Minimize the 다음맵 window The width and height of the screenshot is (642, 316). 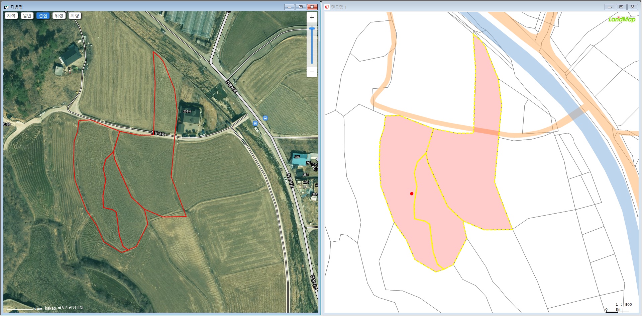pyautogui.click(x=289, y=7)
